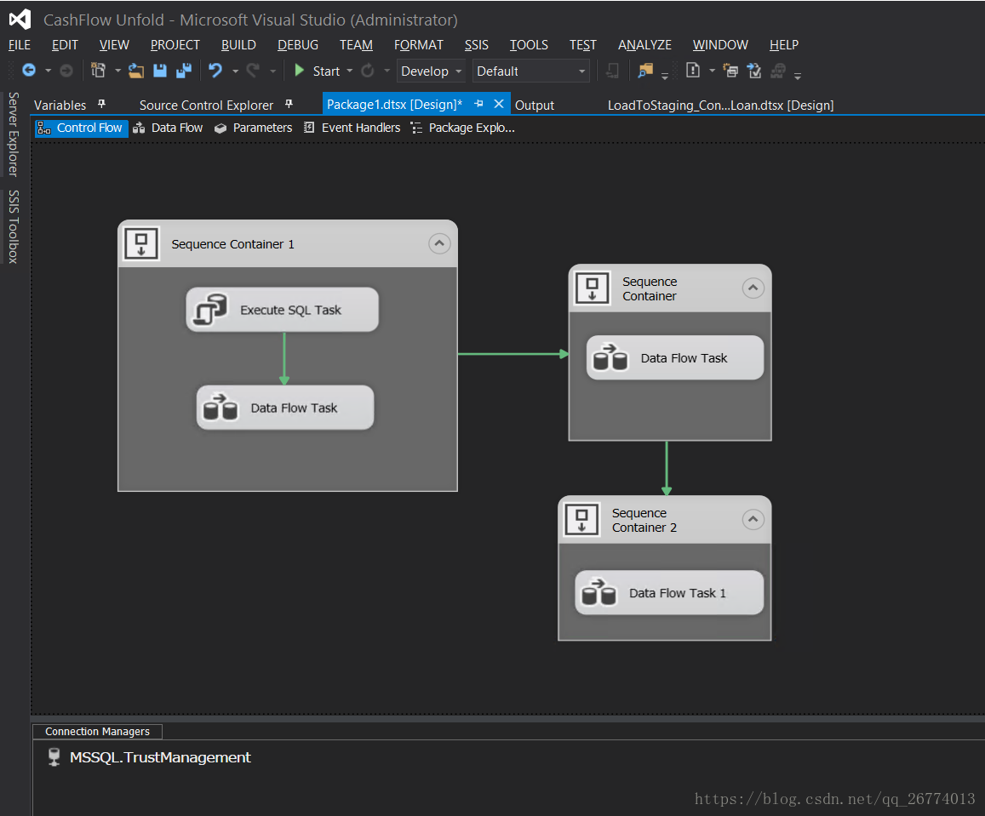Open the Find in Files icon
The height and width of the screenshot is (816, 985).
pyautogui.click(x=645, y=71)
